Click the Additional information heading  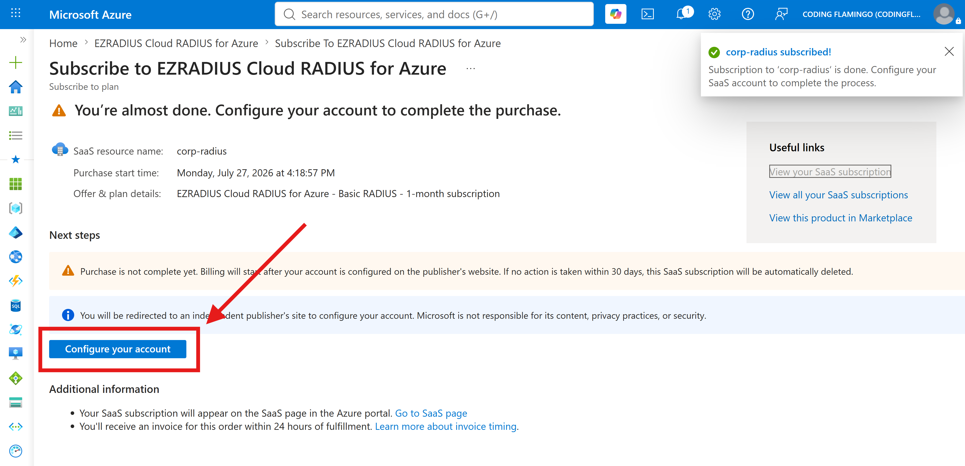(104, 389)
